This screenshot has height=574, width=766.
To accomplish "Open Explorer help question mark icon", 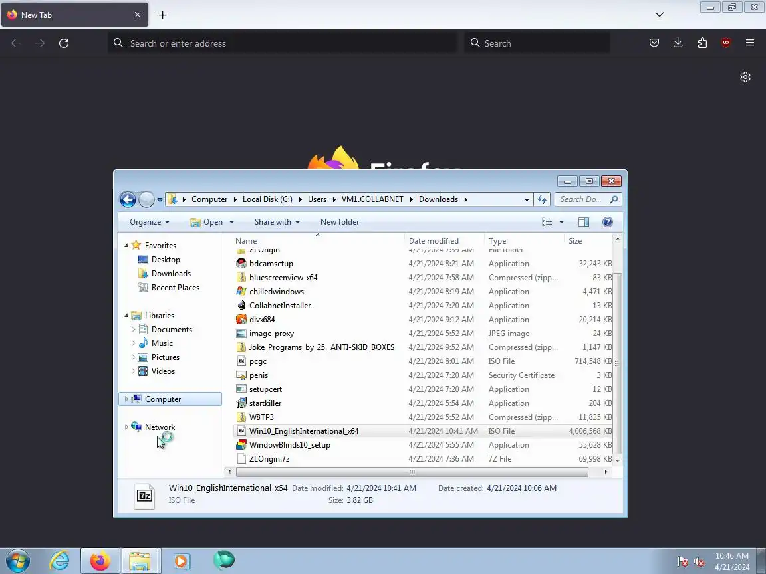I will pos(607,222).
